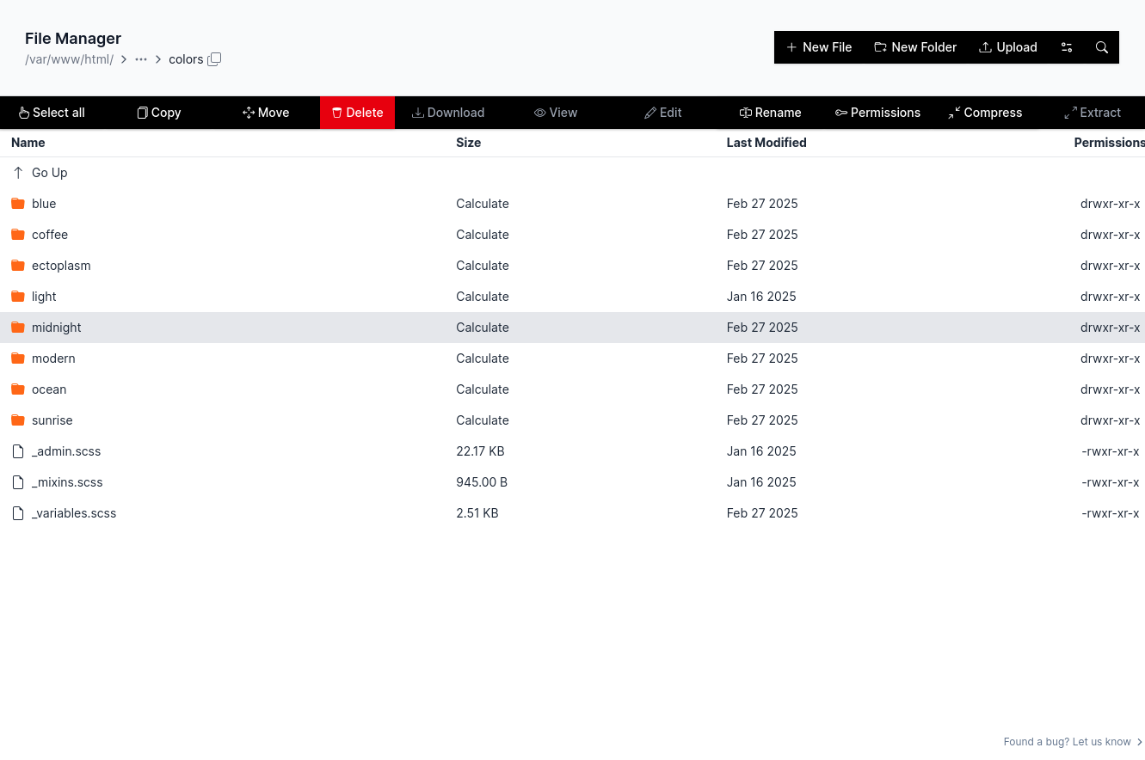Expand the breadcrumb ellipsis
The image size is (1145, 760).
(x=141, y=59)
